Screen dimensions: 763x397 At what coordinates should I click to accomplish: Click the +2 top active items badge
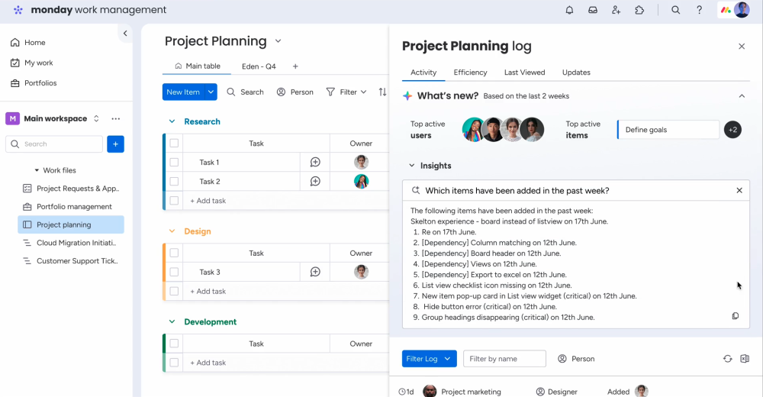pos(732,130)
